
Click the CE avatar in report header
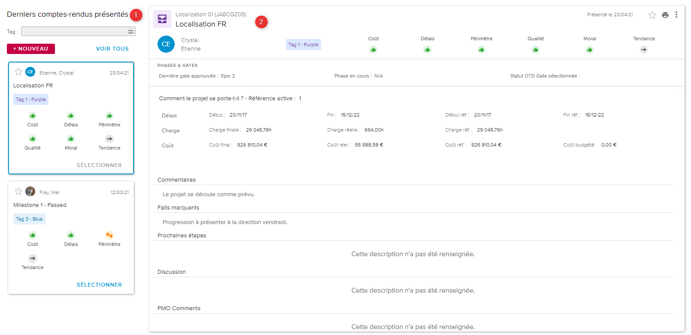tap(166, 44)
